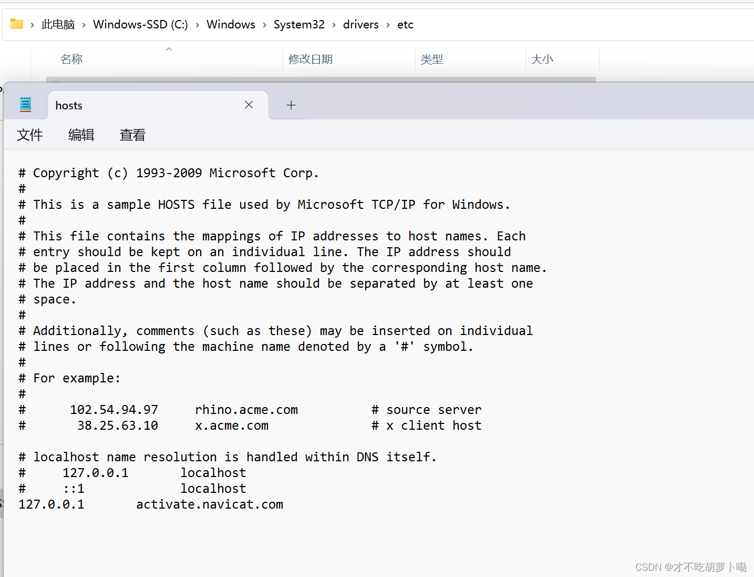Image resolution: width=754 pixels, height=577 pixels.
Task: Expand the chevron after Windows-SSD (C:)
Action: (197, 25)
